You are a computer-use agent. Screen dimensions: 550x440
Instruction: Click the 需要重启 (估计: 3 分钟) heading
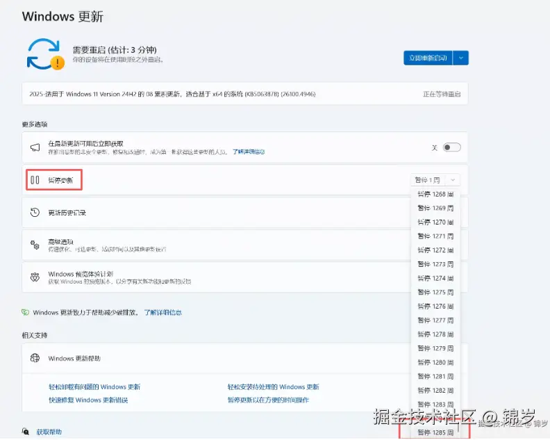(115, 49)
